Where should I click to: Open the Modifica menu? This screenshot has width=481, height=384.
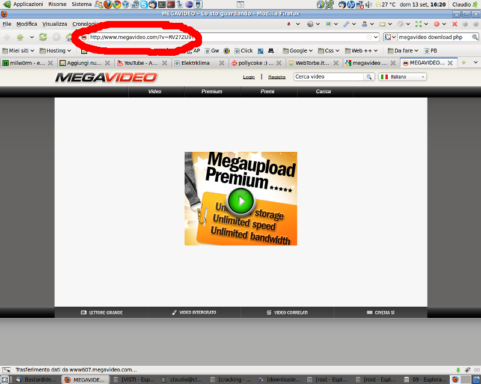[26, 24]
